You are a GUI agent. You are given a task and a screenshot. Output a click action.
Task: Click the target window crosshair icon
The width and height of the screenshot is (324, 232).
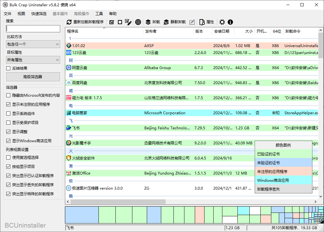pyautogui.click(x=138, y=22)
